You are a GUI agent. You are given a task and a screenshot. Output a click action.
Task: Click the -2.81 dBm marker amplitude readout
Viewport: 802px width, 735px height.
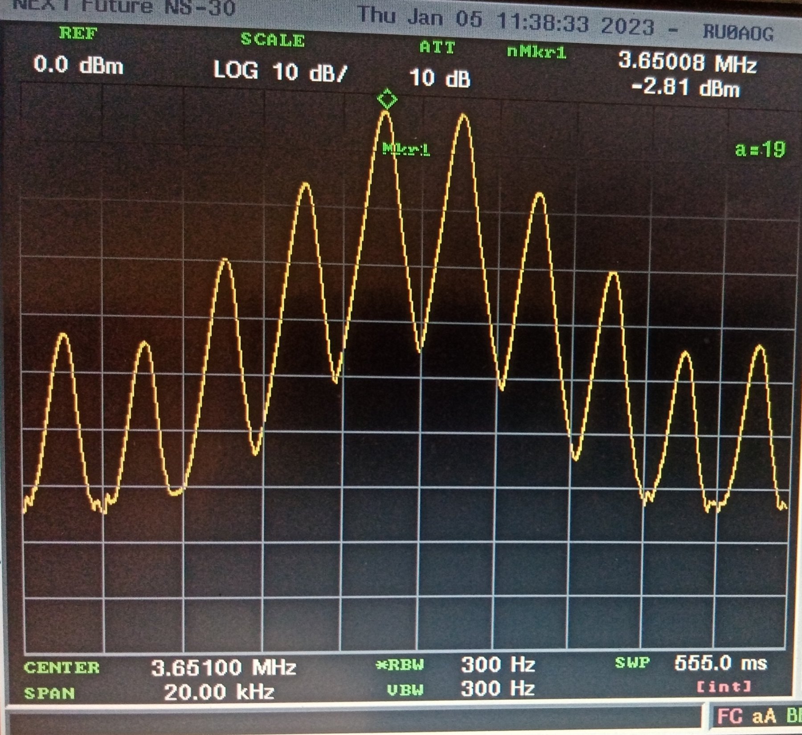(685, 88)
